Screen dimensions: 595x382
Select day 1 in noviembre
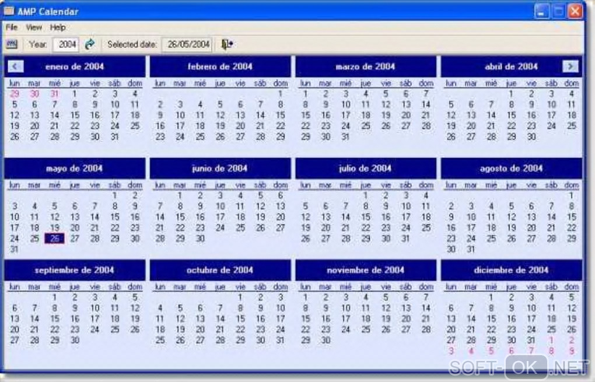(x=306, y=297)
